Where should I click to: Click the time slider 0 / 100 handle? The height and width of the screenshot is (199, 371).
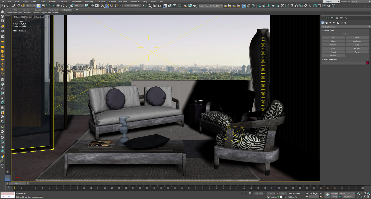pyautogui.click(x=17, y=184)
